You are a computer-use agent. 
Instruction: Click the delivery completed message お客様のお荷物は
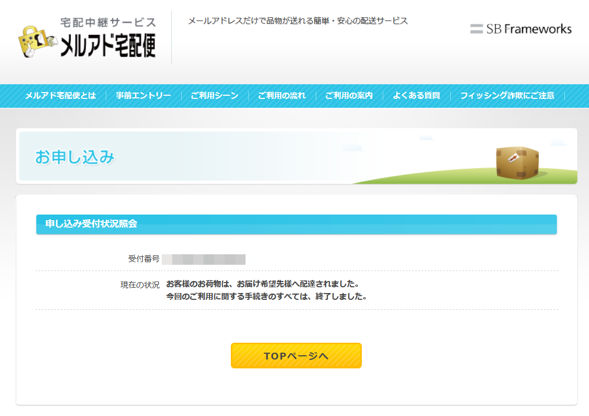pyautogui.click(x=262, y=284)
